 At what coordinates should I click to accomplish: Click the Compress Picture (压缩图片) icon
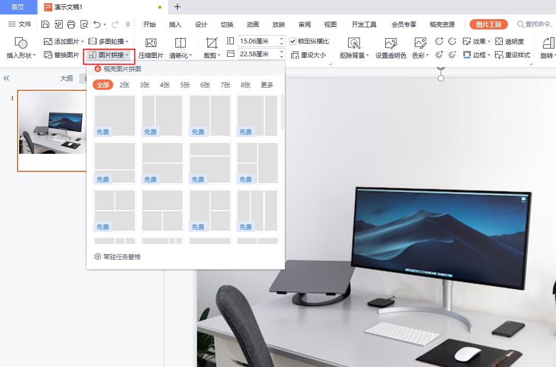pos(151,43)
